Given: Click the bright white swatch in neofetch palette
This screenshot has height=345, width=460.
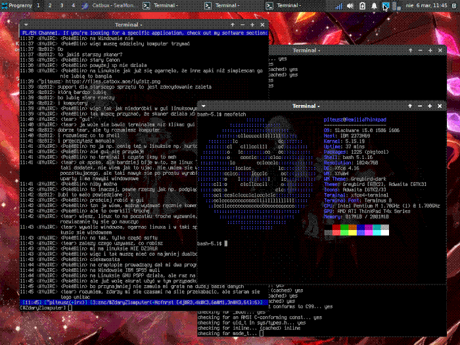Looking at the screenshot, I should [x=385, y=233].
